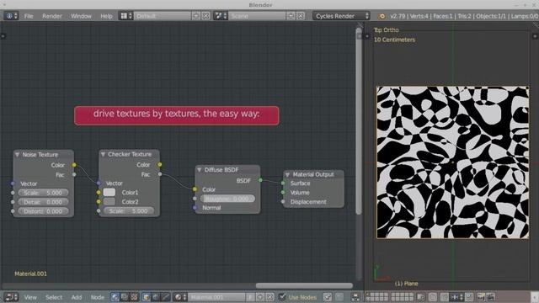Image resolution: width=539 pixels, height=303 pixels.
Task: Open the Checker Texture Color2 swatch
Action: coord(109,202)
